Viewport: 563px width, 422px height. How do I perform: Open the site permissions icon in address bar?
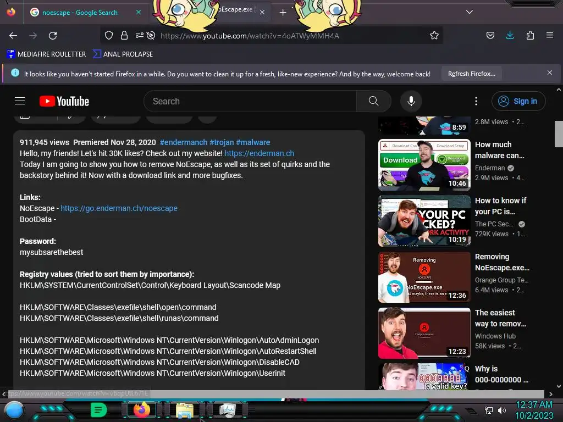(139, 35)
